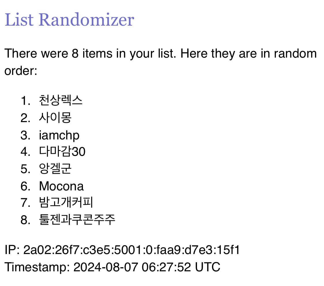Select list item 사이몽
The height and width of the screenshot is (286, 324).
pos(55,118)
